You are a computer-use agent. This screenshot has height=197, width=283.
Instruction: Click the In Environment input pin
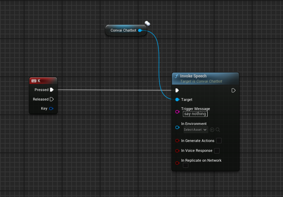pyautogui.click(x=177, y=127)
